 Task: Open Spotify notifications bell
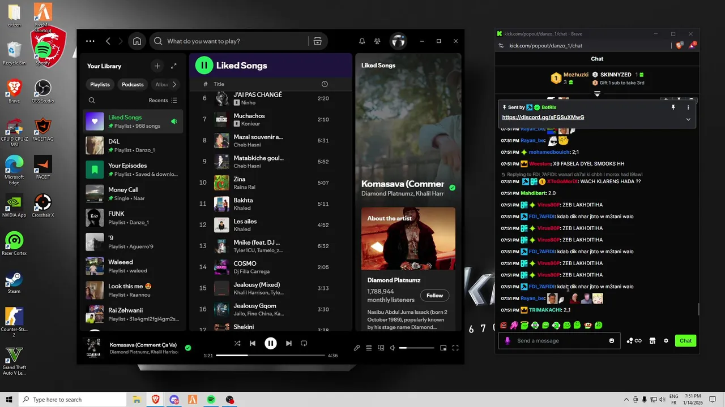coord(362,41)
